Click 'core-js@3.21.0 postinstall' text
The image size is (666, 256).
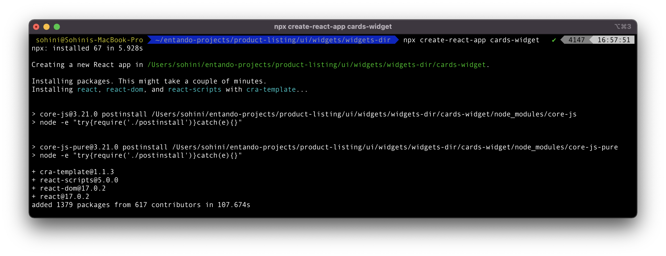click(93, 114)
